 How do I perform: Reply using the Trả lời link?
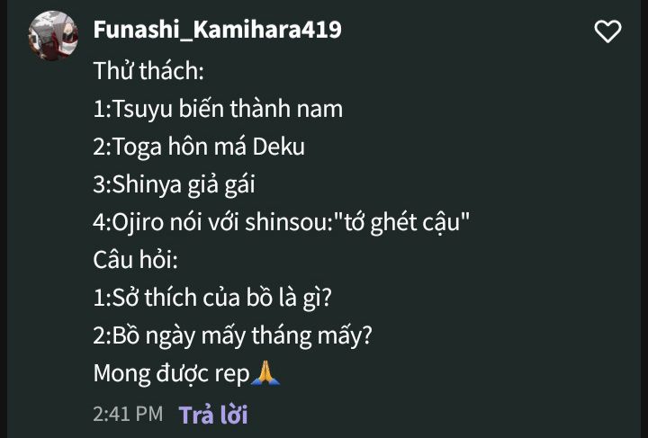[213, 415]
